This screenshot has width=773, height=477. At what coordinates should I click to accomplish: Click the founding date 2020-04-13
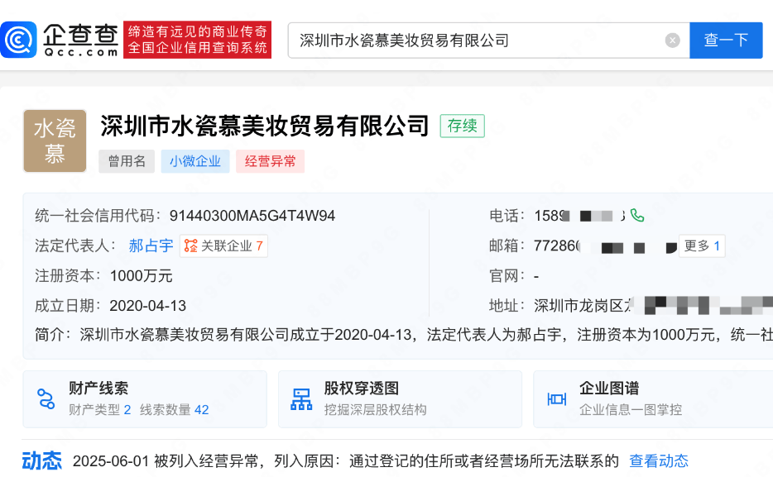[x=148, y=306]
